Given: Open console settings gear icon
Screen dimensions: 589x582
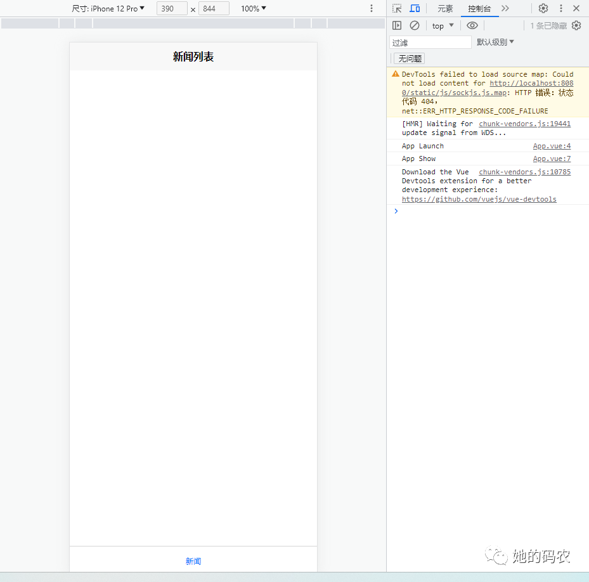Looking at the screenshot, I should tap(576, 25).
